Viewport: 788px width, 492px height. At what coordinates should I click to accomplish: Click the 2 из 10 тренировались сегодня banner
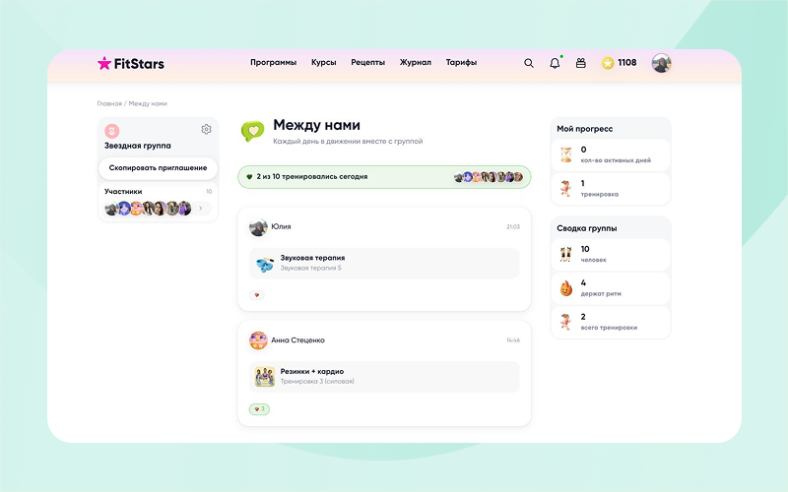click(384, 177)
